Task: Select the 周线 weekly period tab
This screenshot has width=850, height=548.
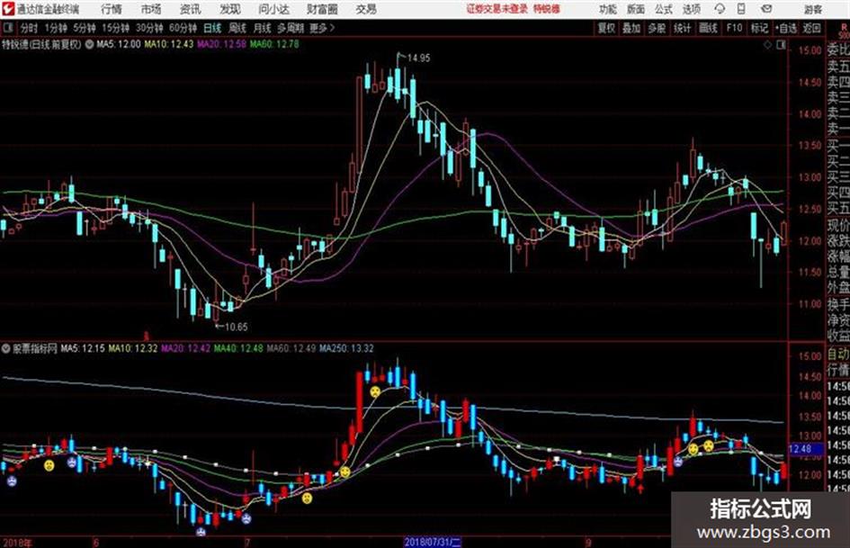Action: point(237,28)
